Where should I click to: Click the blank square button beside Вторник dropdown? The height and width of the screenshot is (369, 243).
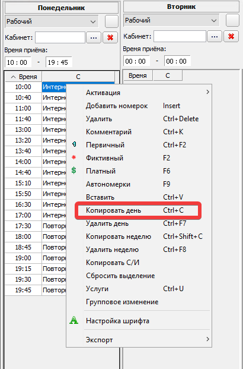[232, 20]
